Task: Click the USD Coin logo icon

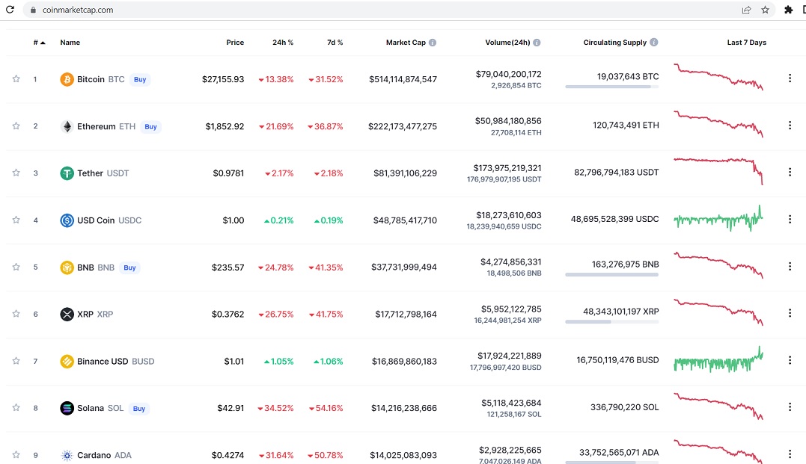Action: [x=67, y=220]
